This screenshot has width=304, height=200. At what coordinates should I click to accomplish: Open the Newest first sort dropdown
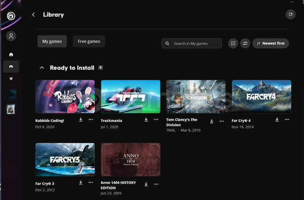click(271, 43)
